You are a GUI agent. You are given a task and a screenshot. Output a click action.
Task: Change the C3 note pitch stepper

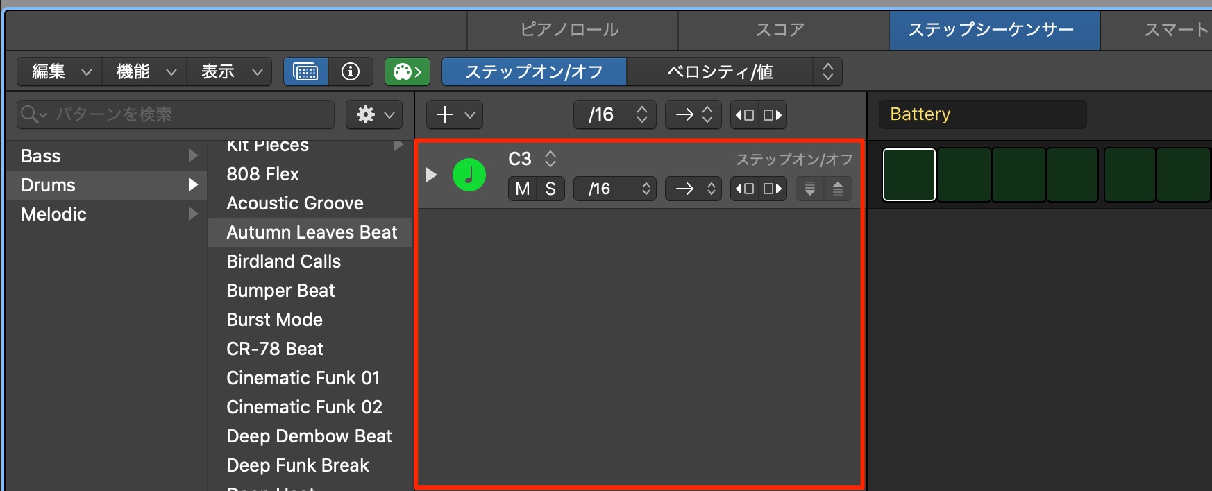pos(550,159)
